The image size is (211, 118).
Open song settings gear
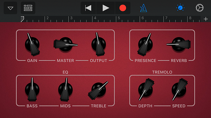pos(200,8)
